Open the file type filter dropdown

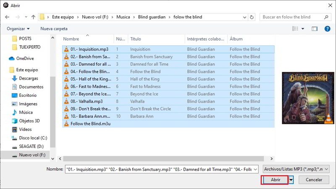click(x=296, y=169)
